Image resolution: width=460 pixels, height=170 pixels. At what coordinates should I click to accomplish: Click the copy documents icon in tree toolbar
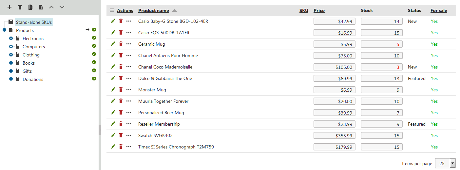coord(30,7)
